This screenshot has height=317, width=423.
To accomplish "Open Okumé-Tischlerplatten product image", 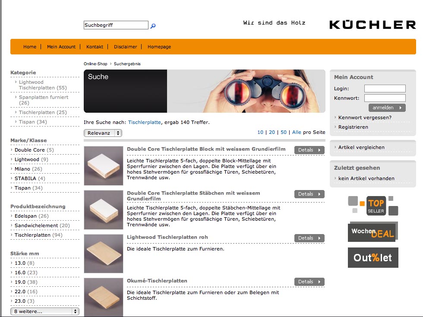I will pyautogui.click(x=104, y=296).
